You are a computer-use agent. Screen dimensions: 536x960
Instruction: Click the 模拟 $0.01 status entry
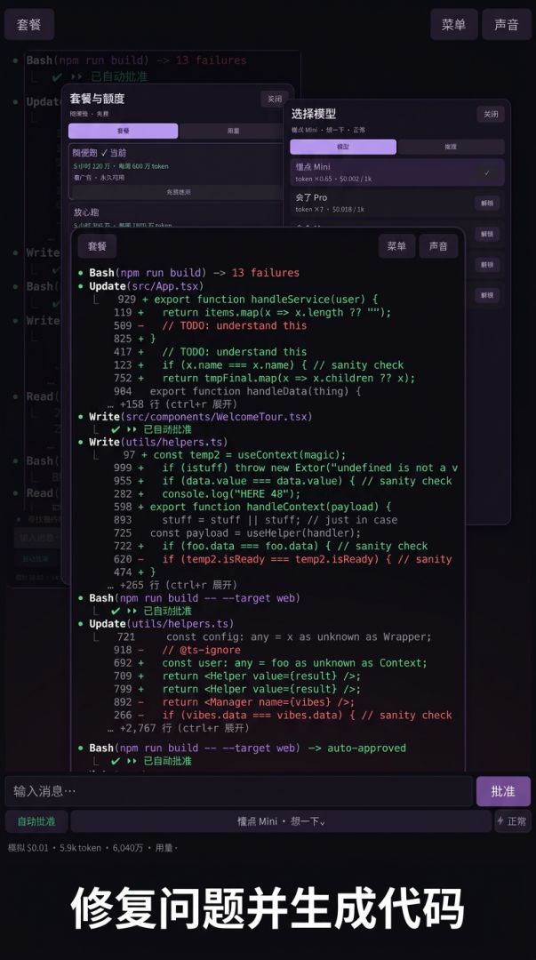pos(28,848)
